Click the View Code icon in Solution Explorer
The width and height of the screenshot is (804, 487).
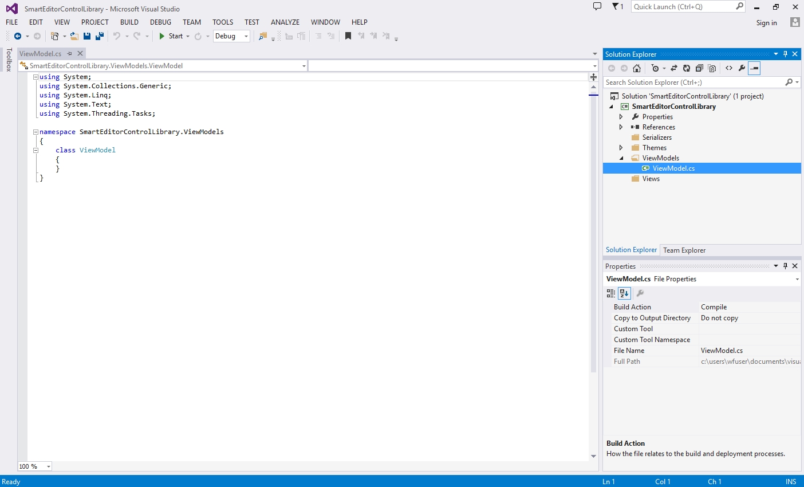point(728,68)
